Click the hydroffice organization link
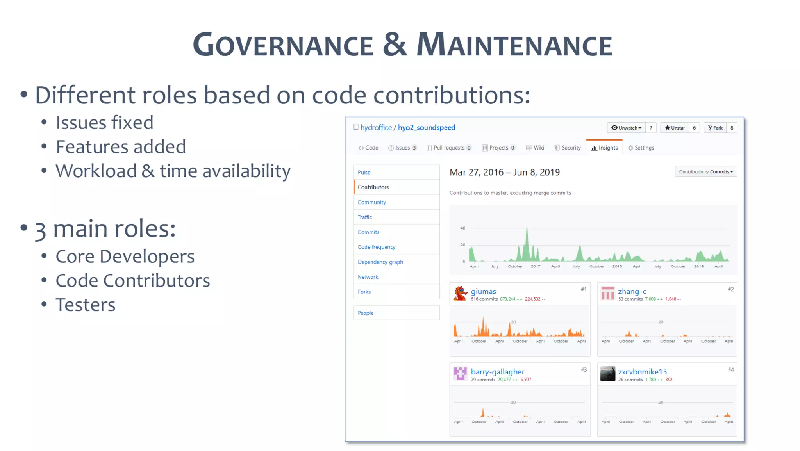This screenshot has width=800, height=451. [x=376, y=127]
